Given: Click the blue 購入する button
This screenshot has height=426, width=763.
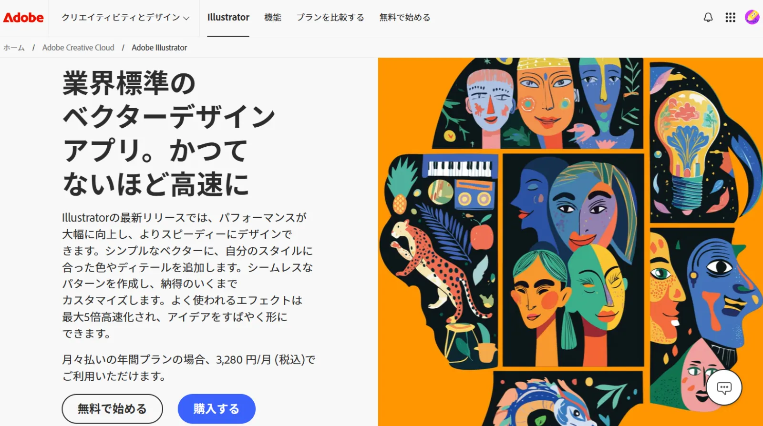Looking at the screenshot, I should 217,409.
